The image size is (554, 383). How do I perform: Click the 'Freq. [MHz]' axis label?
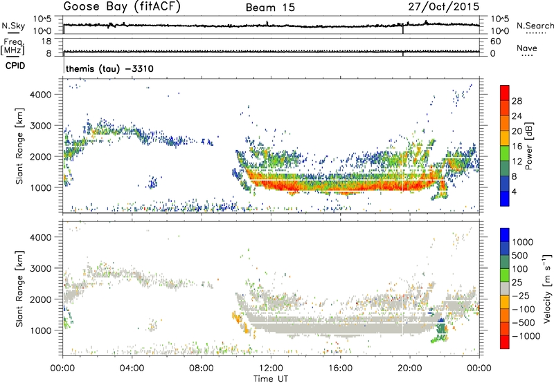12,46
